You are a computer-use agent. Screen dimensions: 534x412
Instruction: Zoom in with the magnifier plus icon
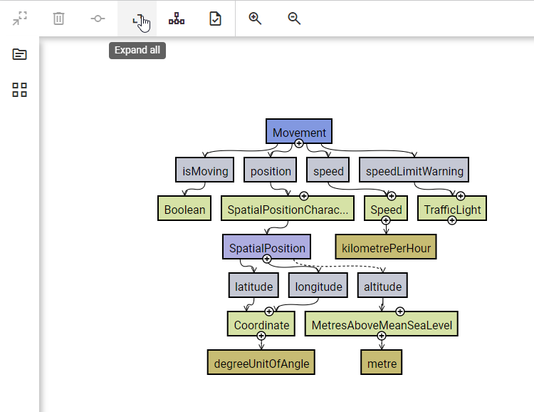click(x=256, y=19)
